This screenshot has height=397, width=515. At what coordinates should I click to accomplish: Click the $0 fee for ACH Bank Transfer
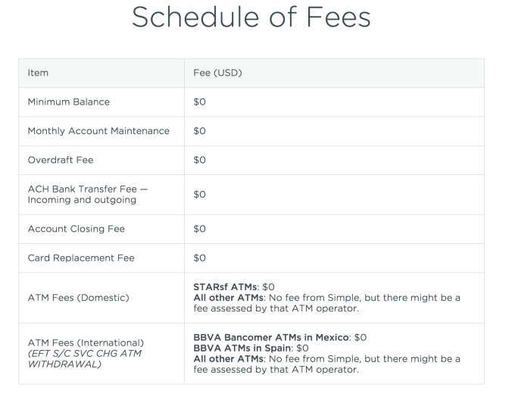[x=200, y=195]
